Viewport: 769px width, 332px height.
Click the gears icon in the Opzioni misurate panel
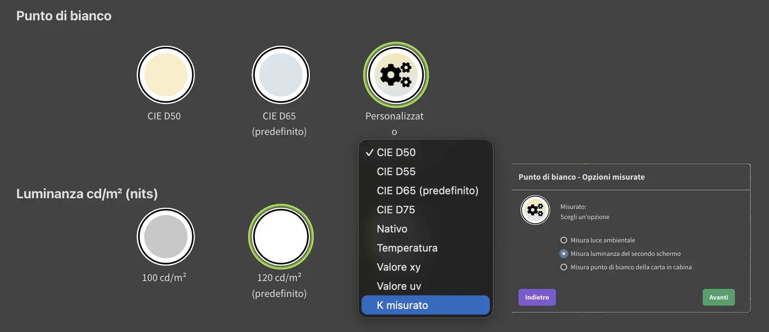pyautogui.click(x=535, y=210)
